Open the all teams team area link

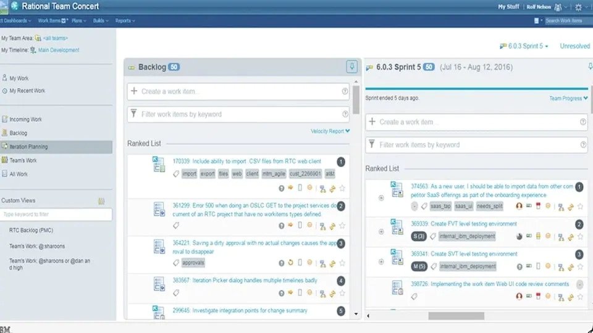(55, 38)
